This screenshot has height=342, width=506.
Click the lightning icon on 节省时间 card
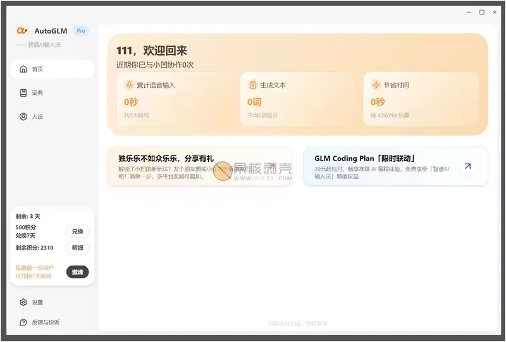click(x=376, y=85)
